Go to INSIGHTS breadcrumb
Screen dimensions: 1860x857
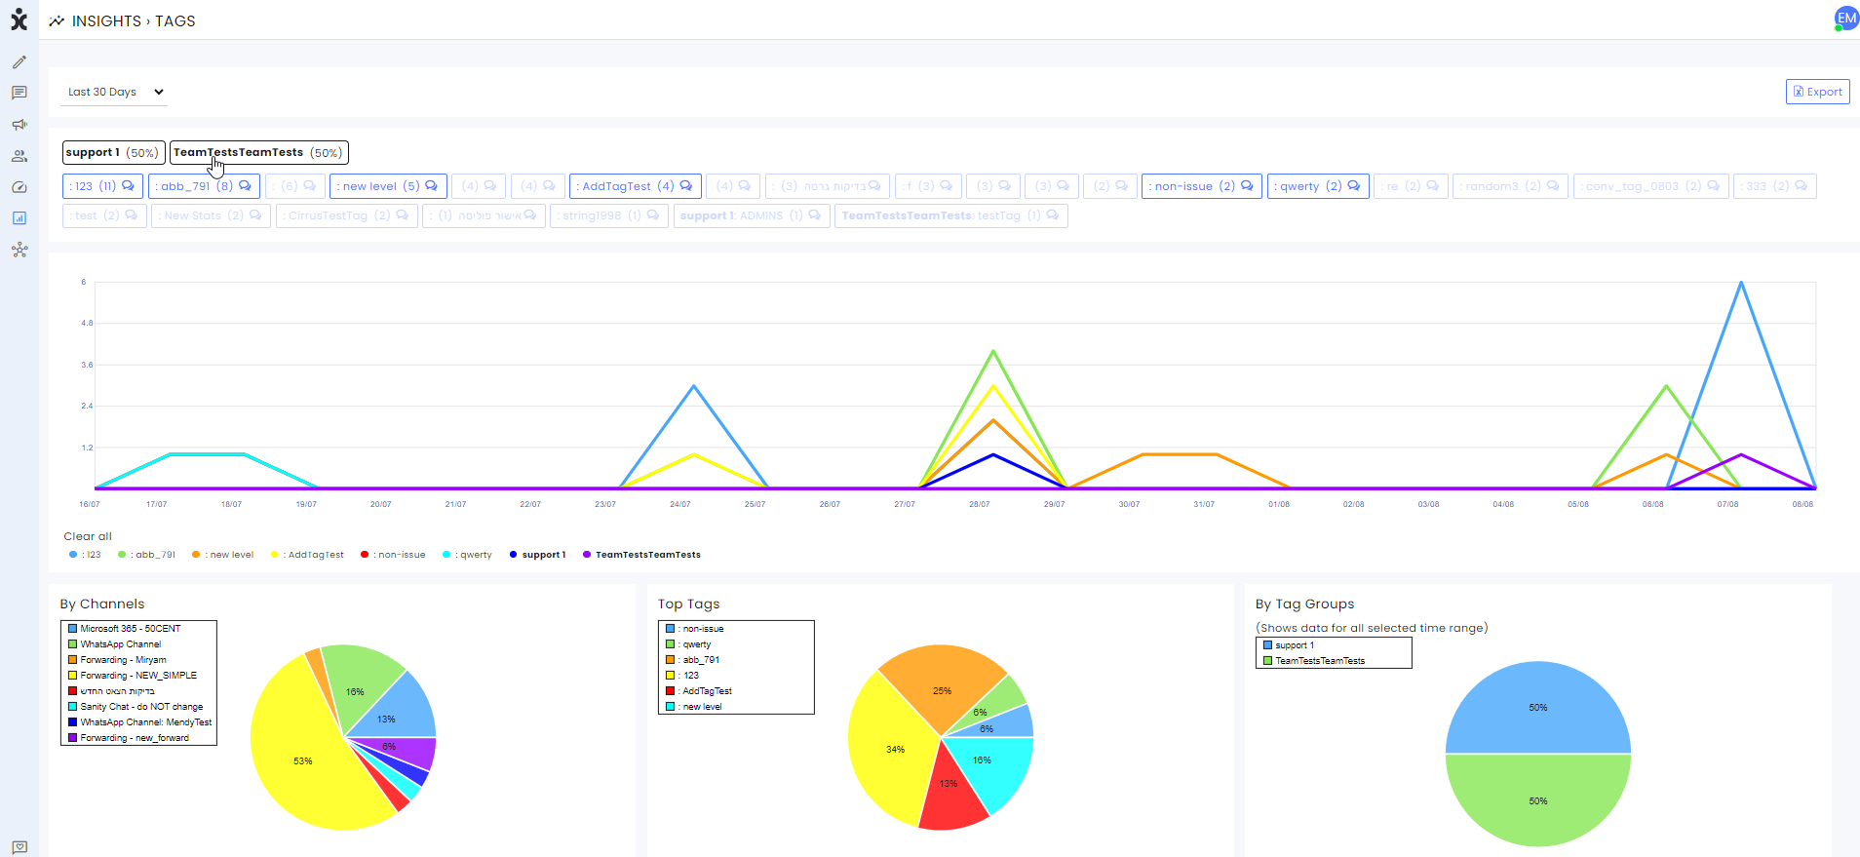click(106, 21)
